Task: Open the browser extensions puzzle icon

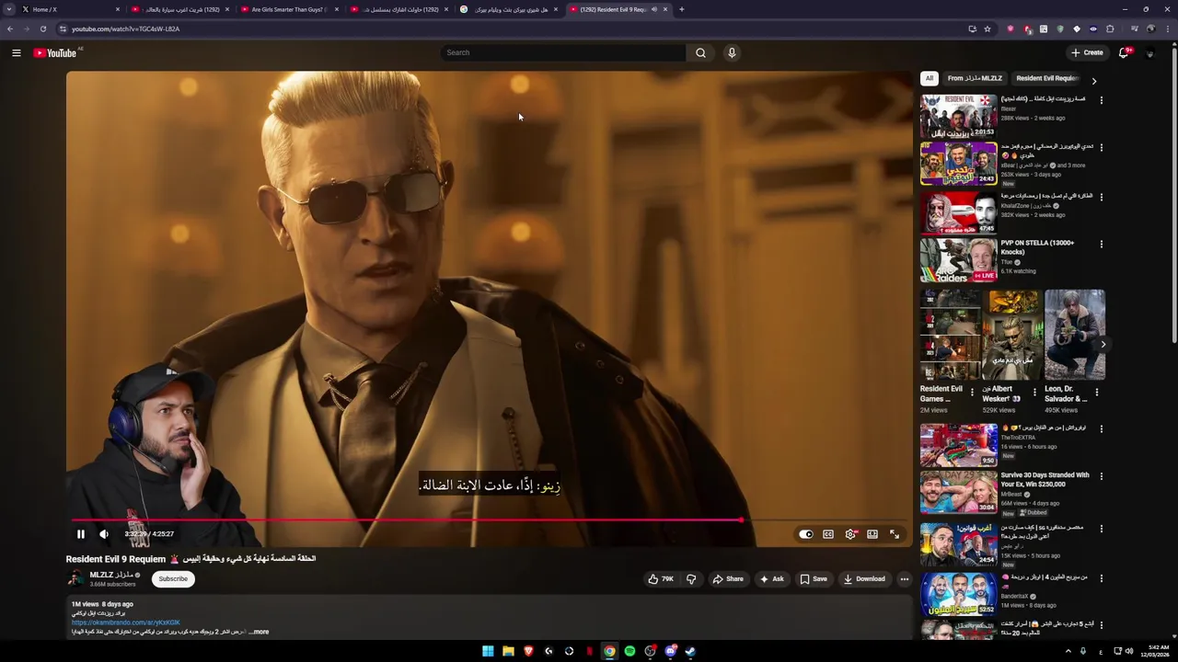Action: (1110, 29)
